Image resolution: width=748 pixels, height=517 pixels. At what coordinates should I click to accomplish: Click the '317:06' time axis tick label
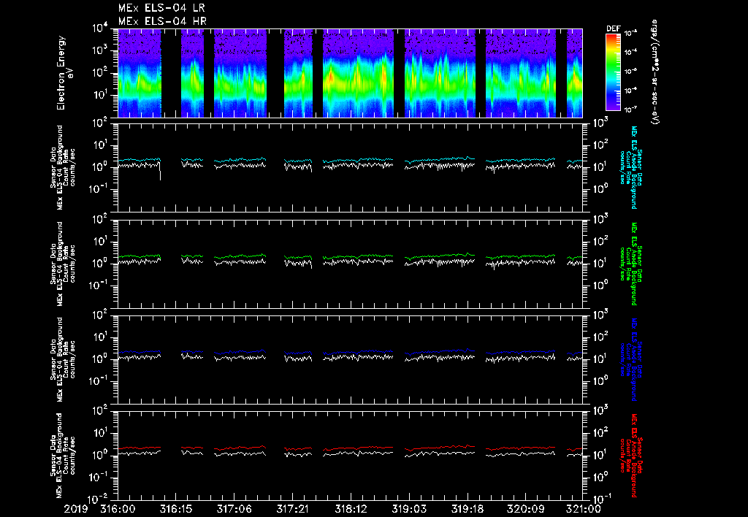234,510
